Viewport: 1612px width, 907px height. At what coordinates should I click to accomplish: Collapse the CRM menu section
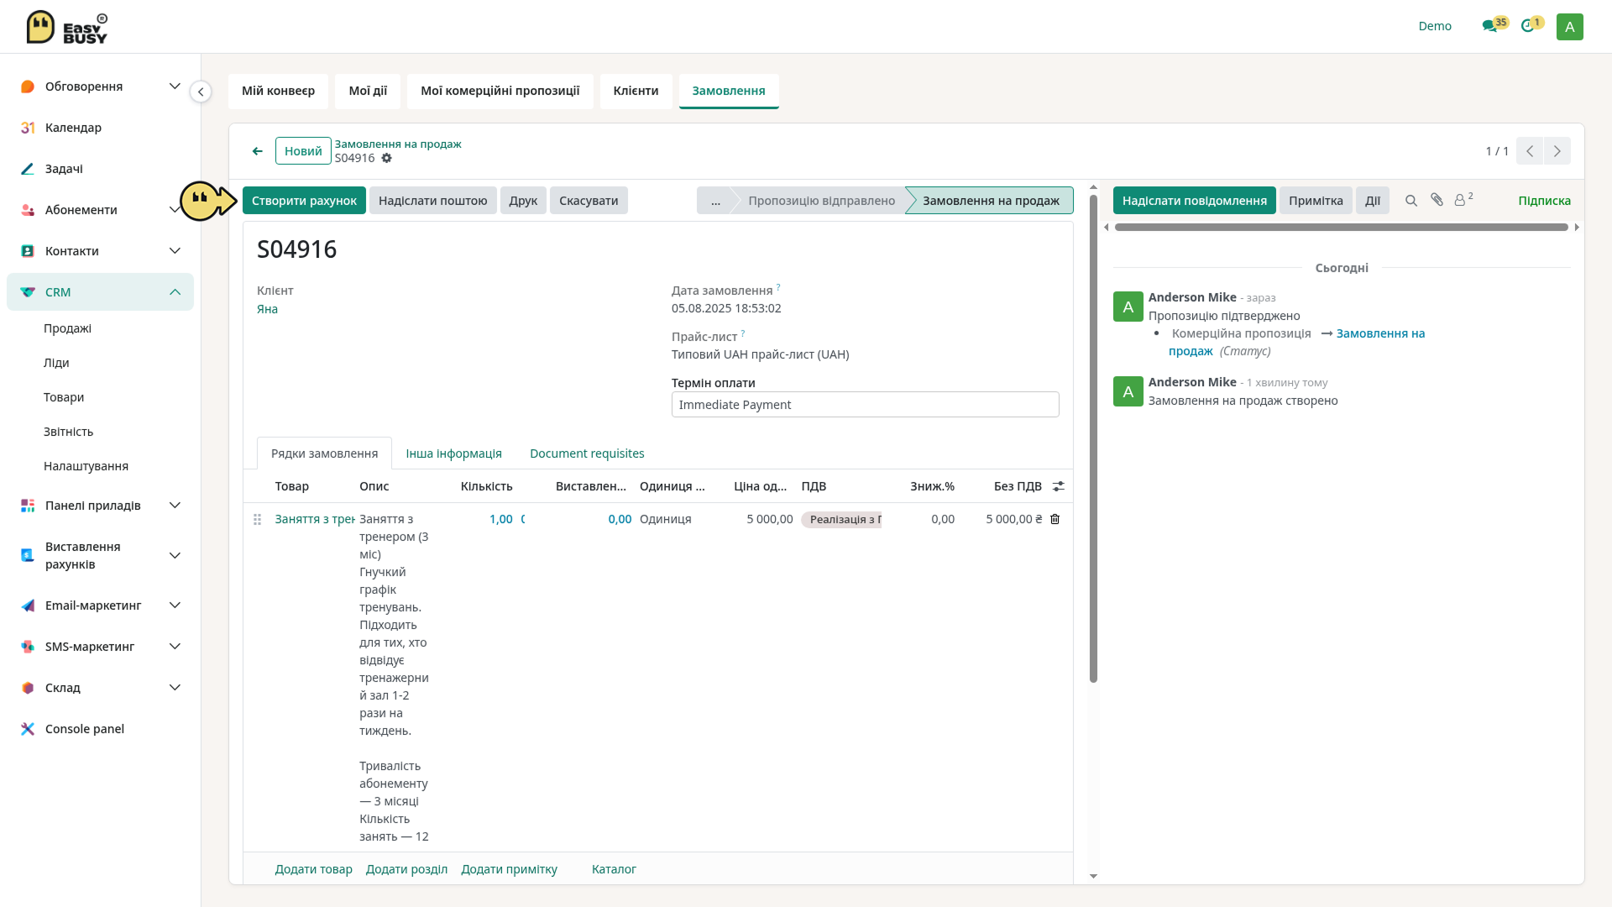pyautogui.click(x=175, y=292)
